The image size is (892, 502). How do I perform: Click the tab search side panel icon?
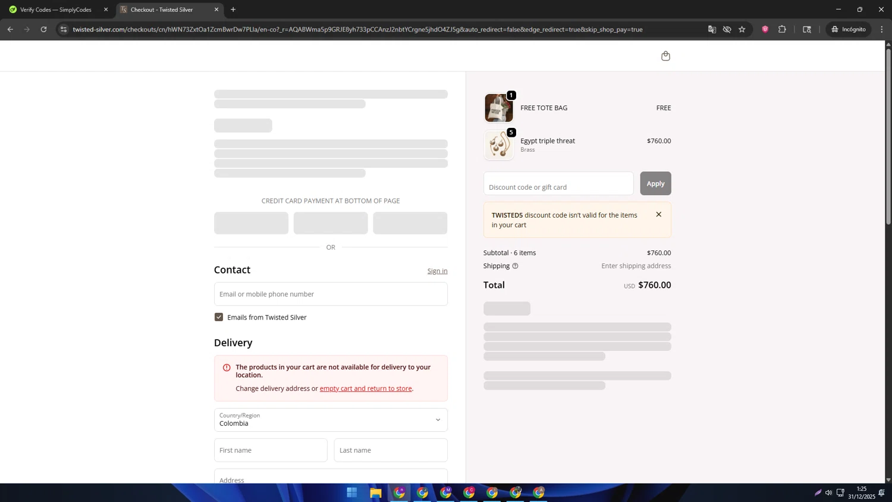(807, 29)
